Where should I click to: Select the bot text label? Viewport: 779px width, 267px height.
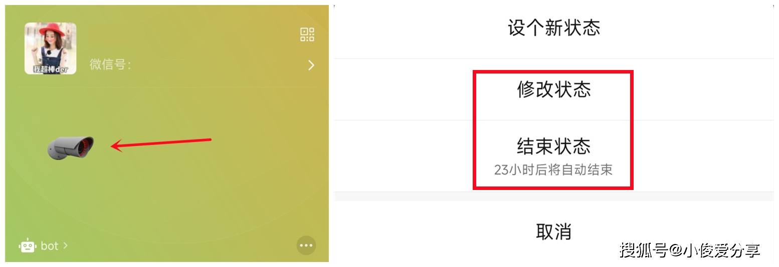(x=50, y=245)
